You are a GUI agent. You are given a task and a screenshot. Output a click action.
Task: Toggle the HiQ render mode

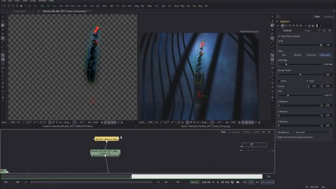pyautogui.click(x=245, y=182)
